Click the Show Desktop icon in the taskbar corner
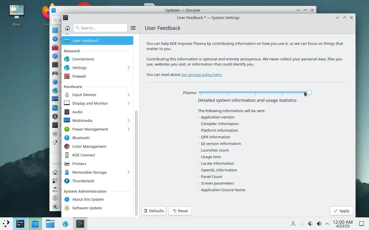Image resolution: width=369 pixels, height=230 pixels. [362, 224]
